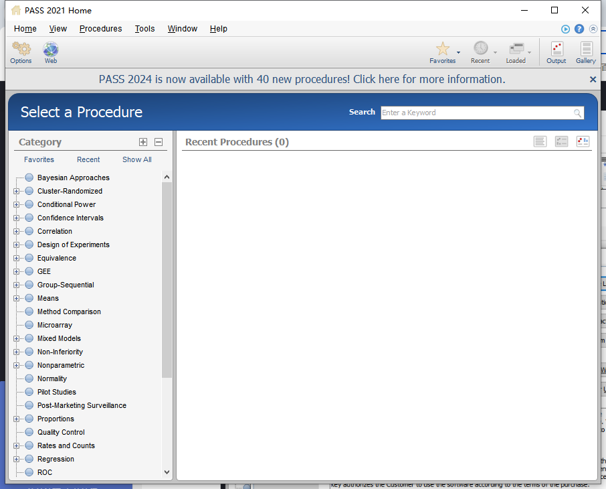Viewport: 606px width, 489px height.
Task: Click the Show All category link
Action: (137, 159)
